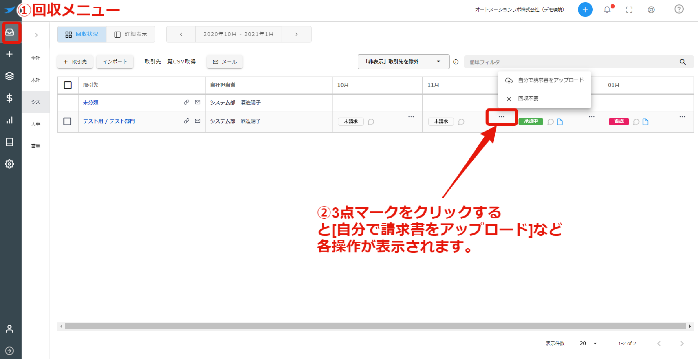Switch to 回収状況 view tab

point(82,34)
